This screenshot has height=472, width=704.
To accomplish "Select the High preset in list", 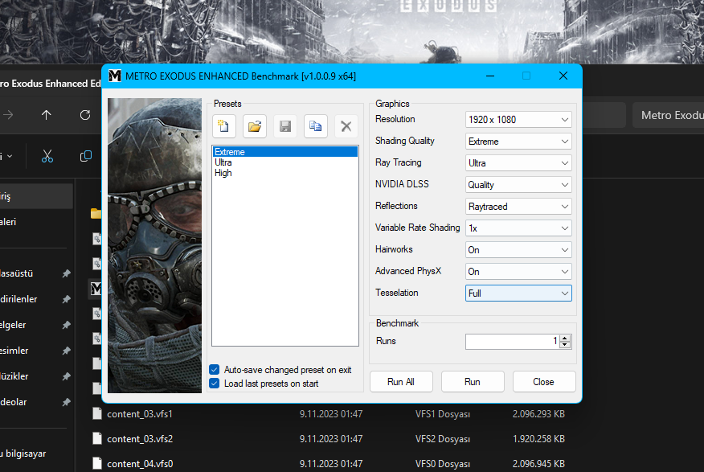I will coord(285,173).
